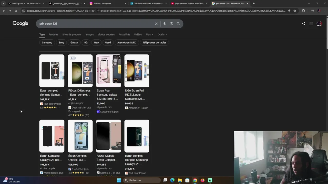The width and height of the screenshot is (328, 184).
Task: Apply the Téléphones portables filter chip
Action: [x=155, y=43]
